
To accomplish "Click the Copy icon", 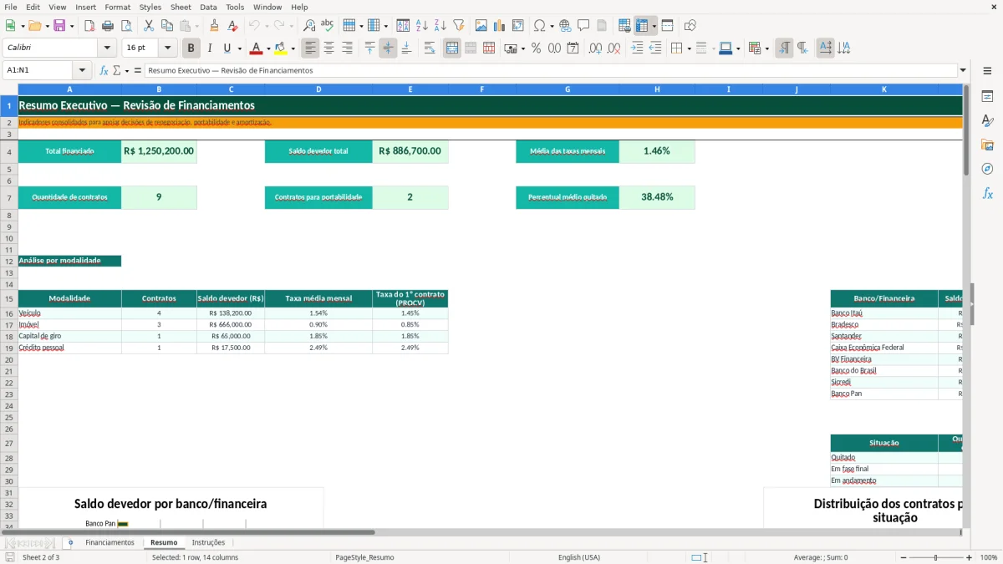I will [167, 26].
